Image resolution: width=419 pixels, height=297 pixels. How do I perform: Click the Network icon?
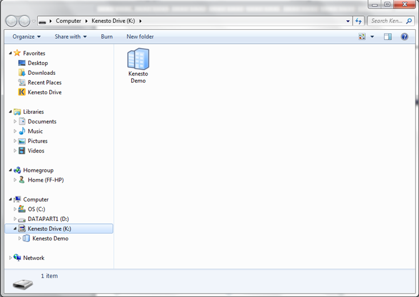click(17, 258)
